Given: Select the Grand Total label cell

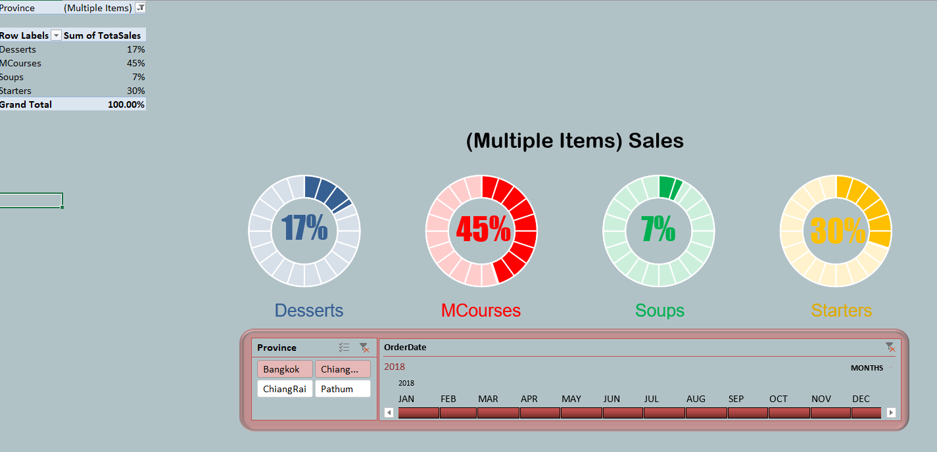Looking at the screenshot, I should [31, 104].
